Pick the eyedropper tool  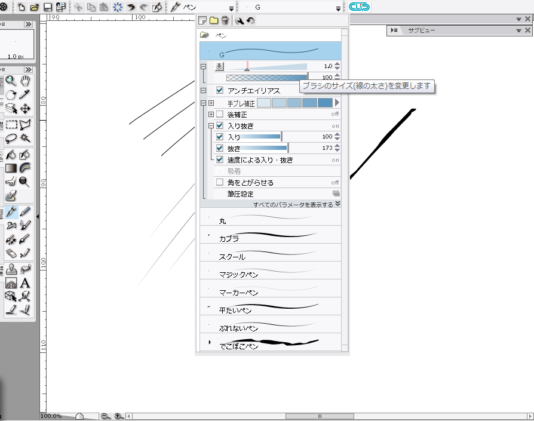tap(25, 95)
